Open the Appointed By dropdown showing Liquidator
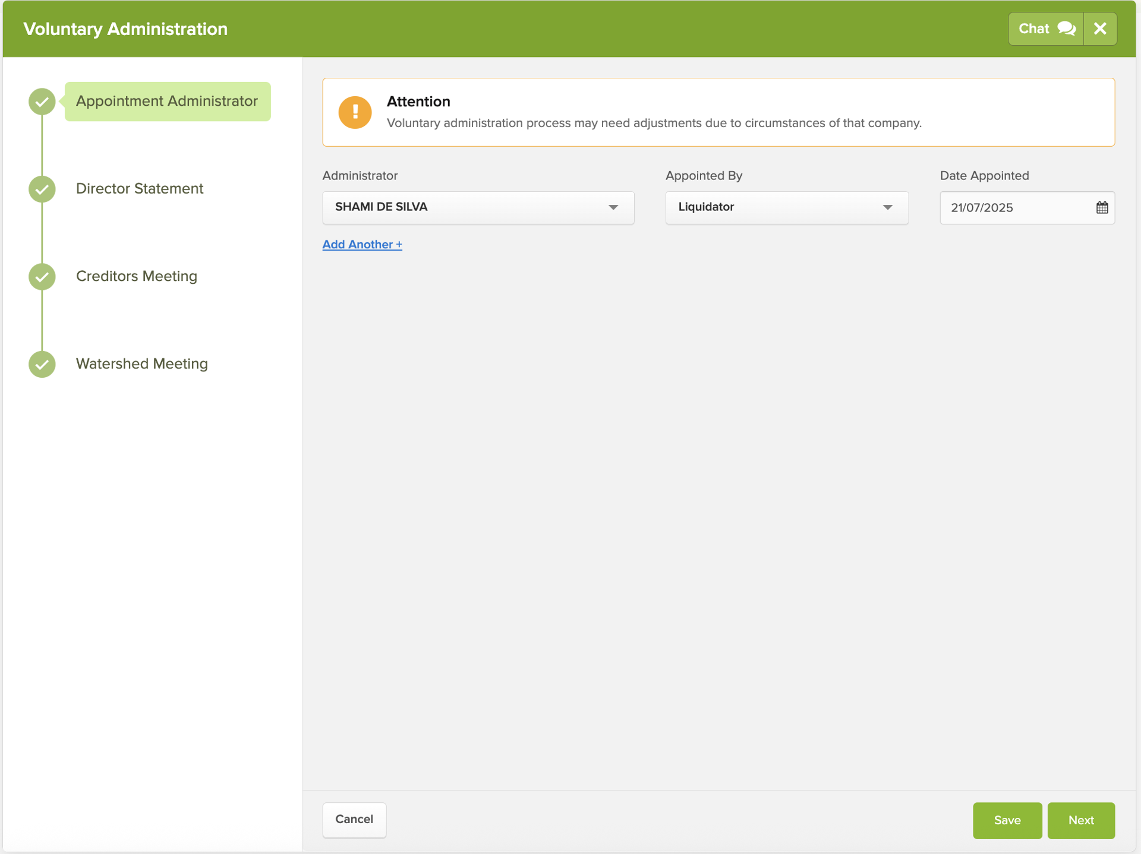Screen dimensions: 1141x854 (787, 207)
